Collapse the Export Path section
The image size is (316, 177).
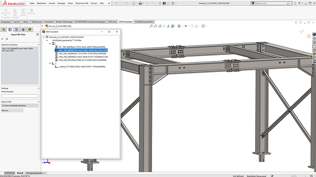[x=38, y=102]
